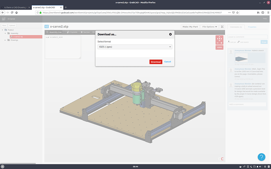Click the Make My Part button
Image resolution: width=271 pixels, height=169 pixels.
pos(190,27)
